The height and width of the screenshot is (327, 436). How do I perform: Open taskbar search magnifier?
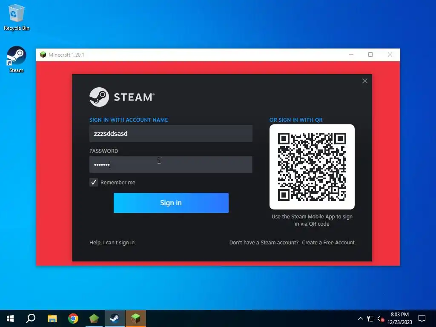(x=31, y=318)
